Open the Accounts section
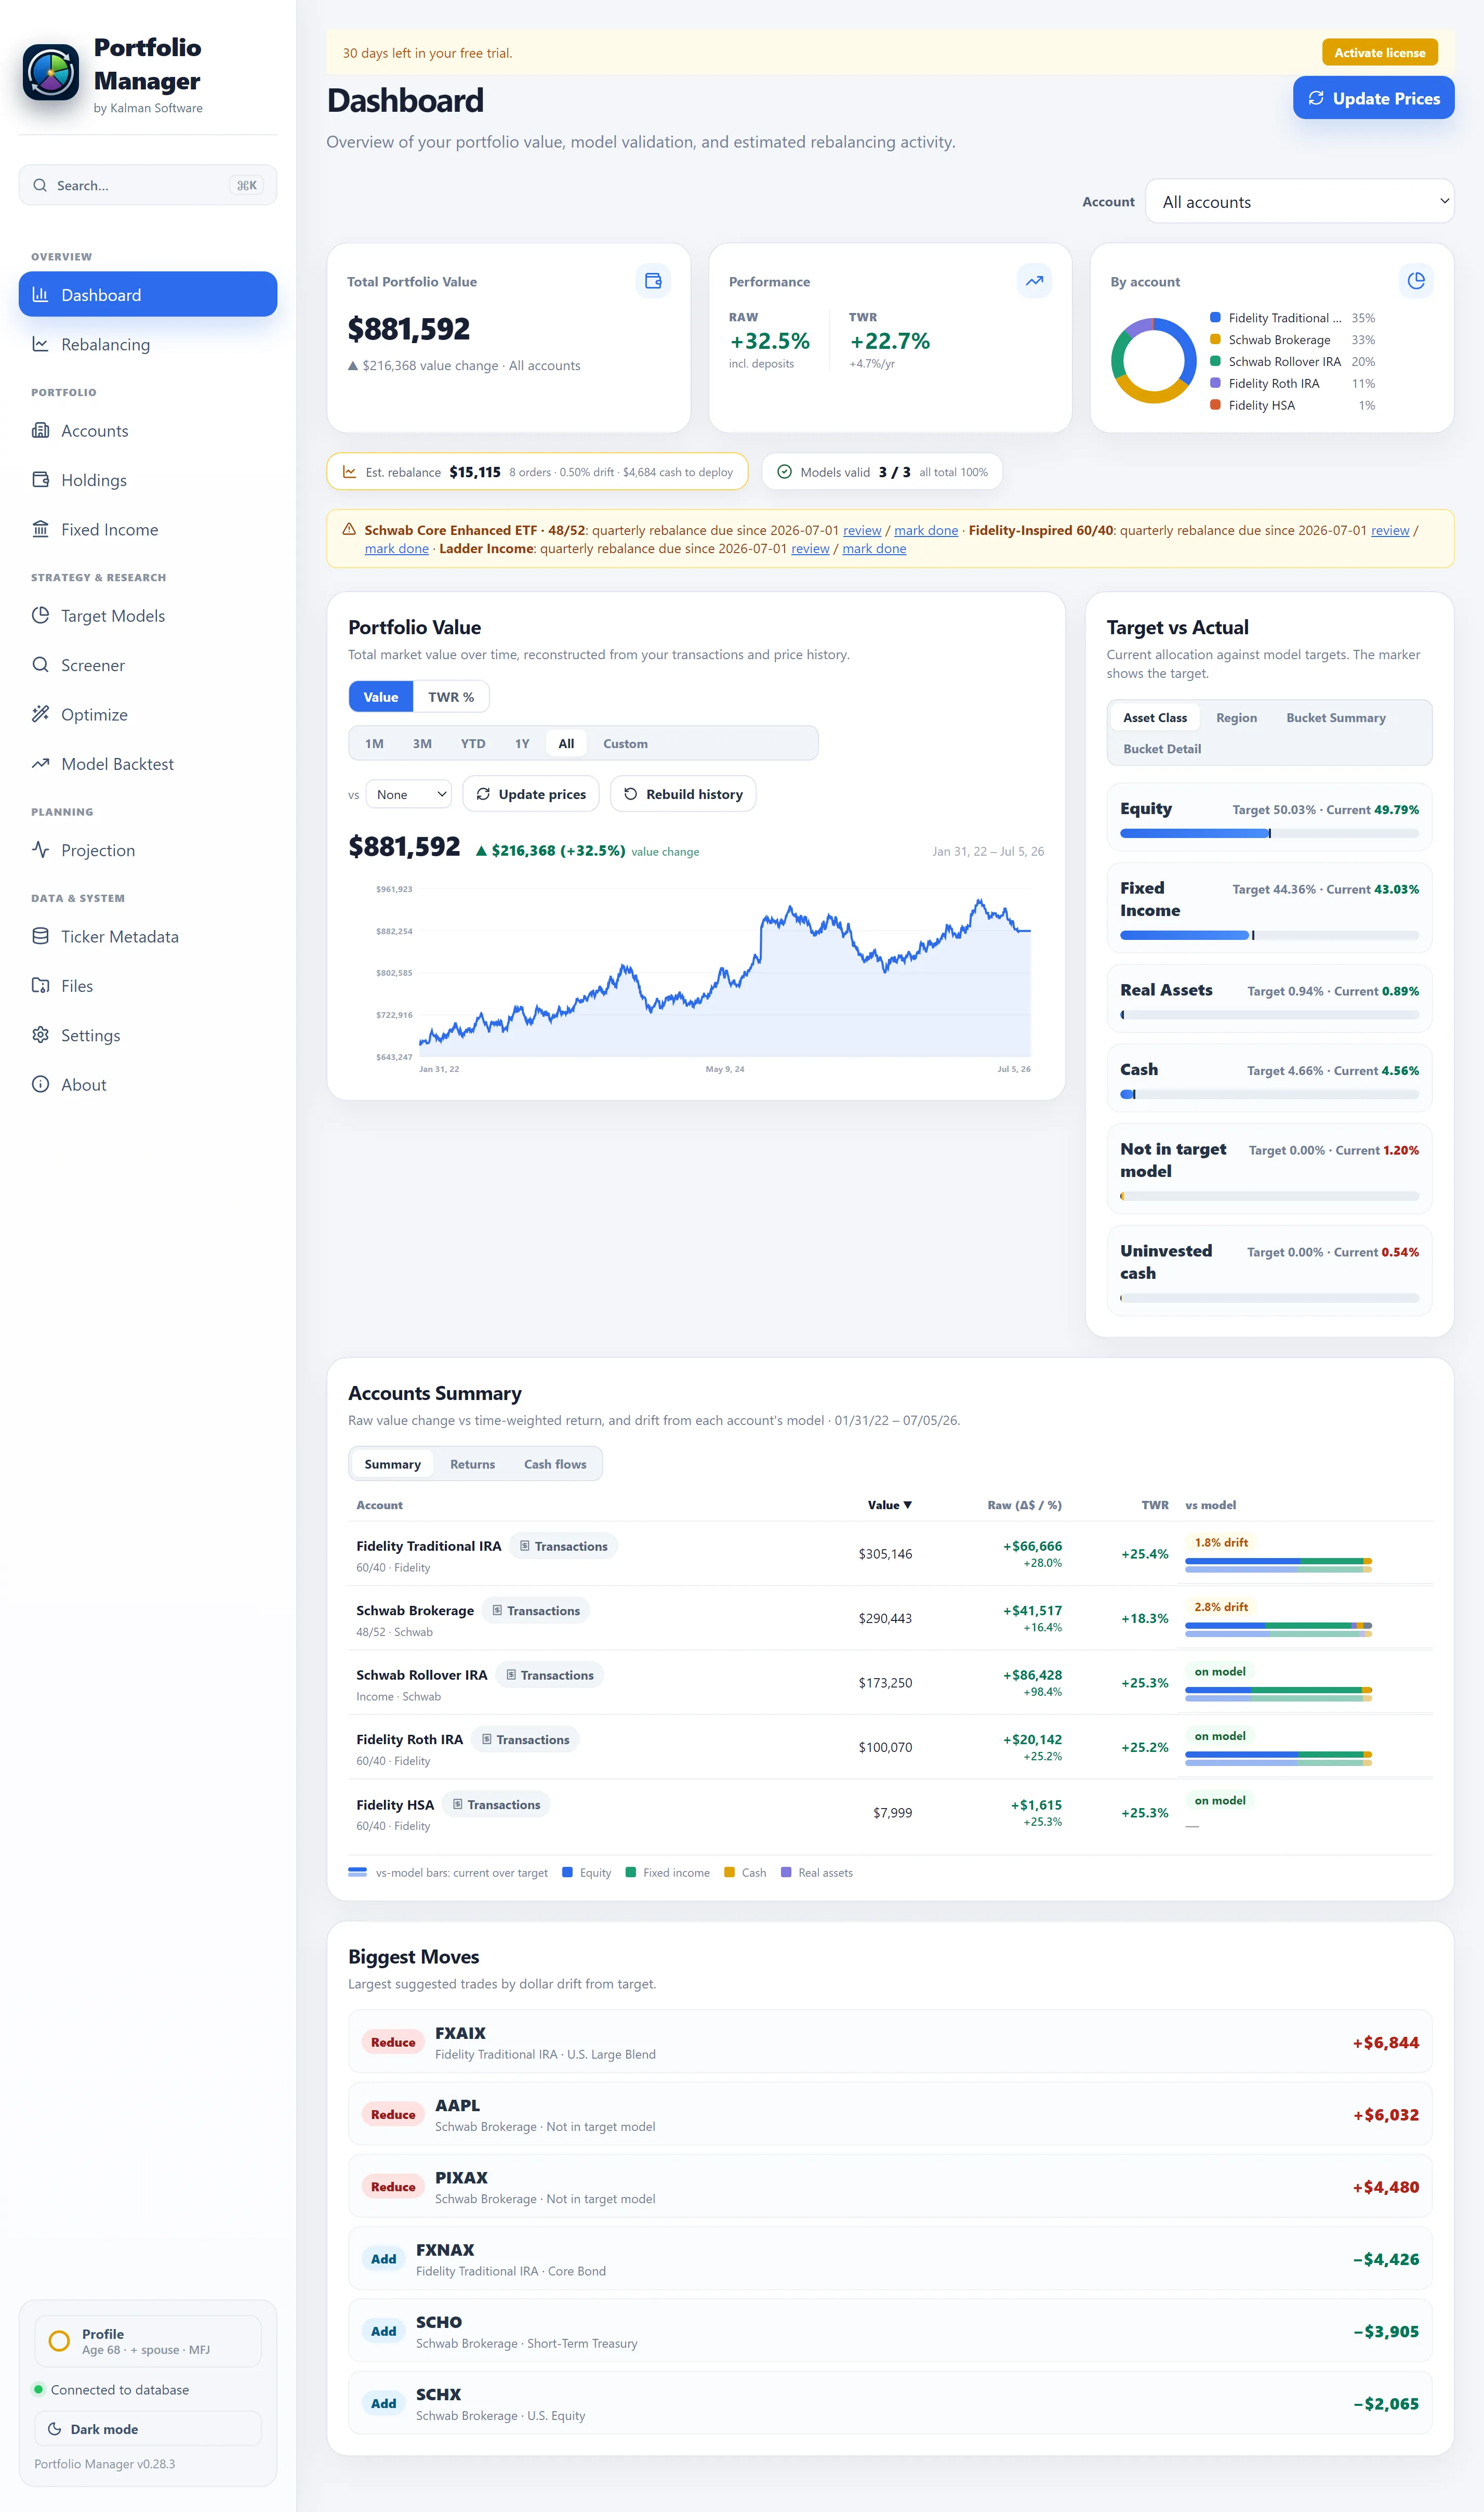Screen dimensions: 1484x2512 [148, 430]
